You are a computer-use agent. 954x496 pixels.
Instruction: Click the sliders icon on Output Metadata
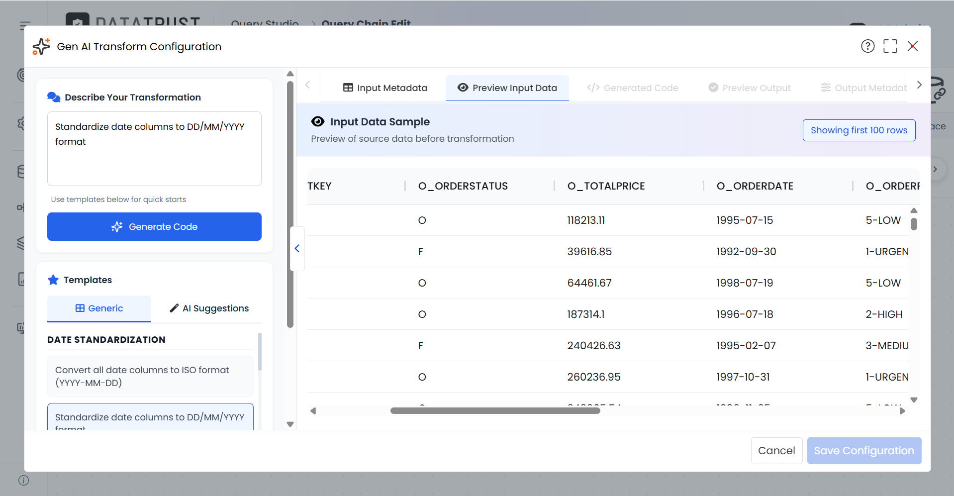(x=826, y=88)
